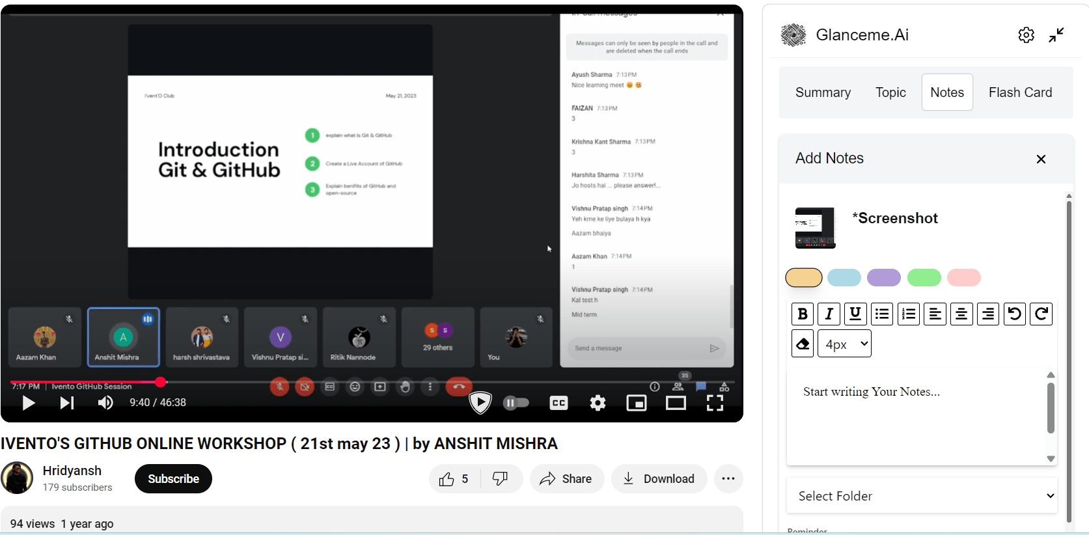Viewport: 1089px width, 535px height.
Task: Choose the light blue note color
Action: 844,278
